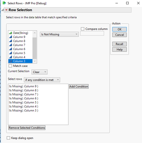Select Column 4 in the column list
Image resolution: width=142 pixels, height=143 pixels.
coord(20,57)
